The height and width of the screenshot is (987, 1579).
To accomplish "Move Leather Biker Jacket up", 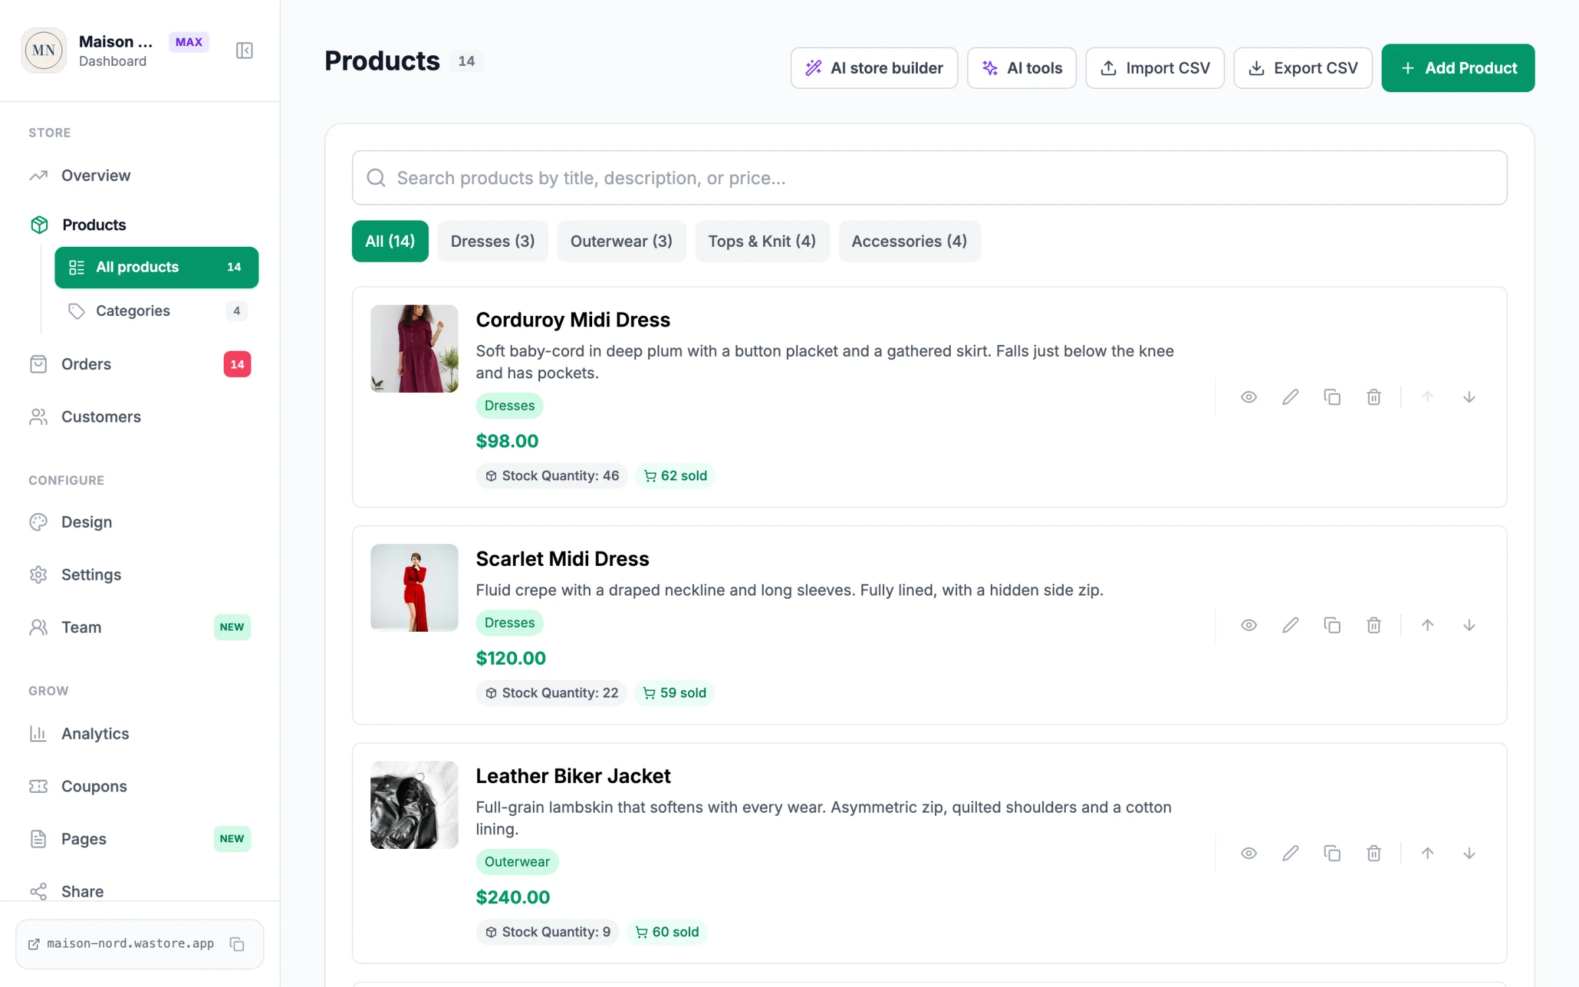I will coord(1428,853).
